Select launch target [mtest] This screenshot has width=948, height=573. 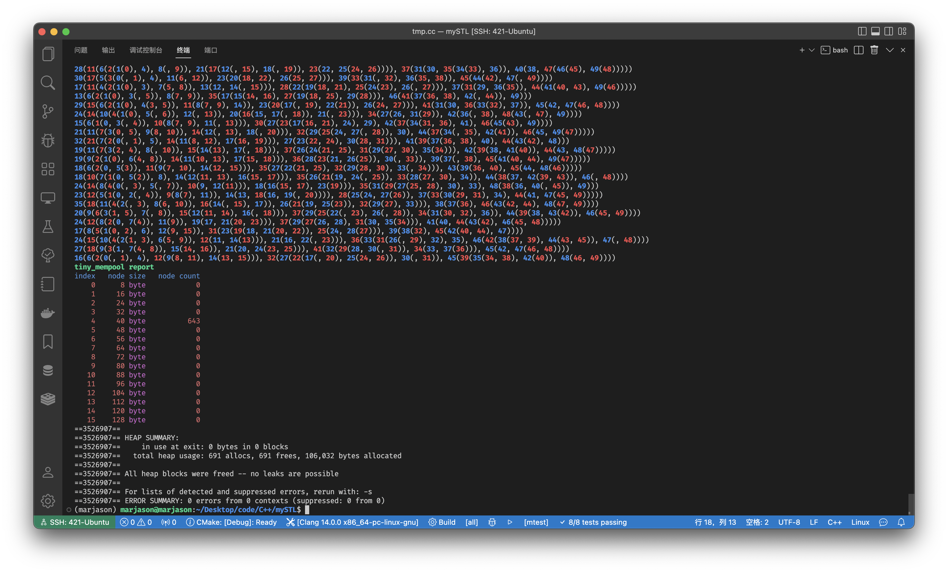click(x=536, y=522)
